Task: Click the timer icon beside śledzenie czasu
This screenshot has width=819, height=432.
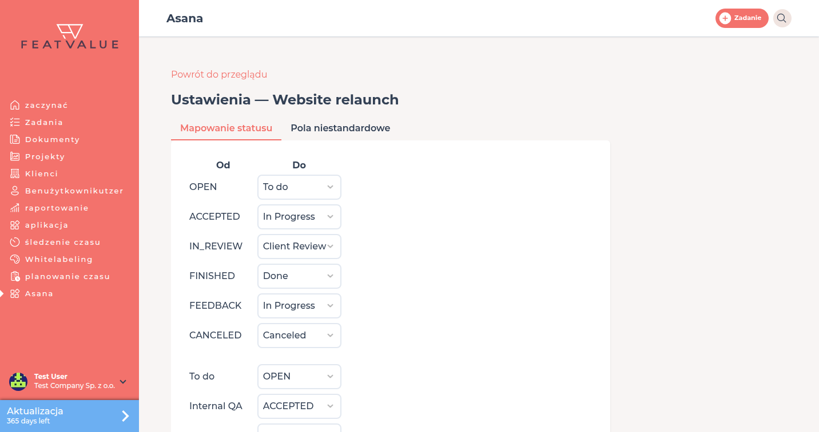Action: point(15,242)
